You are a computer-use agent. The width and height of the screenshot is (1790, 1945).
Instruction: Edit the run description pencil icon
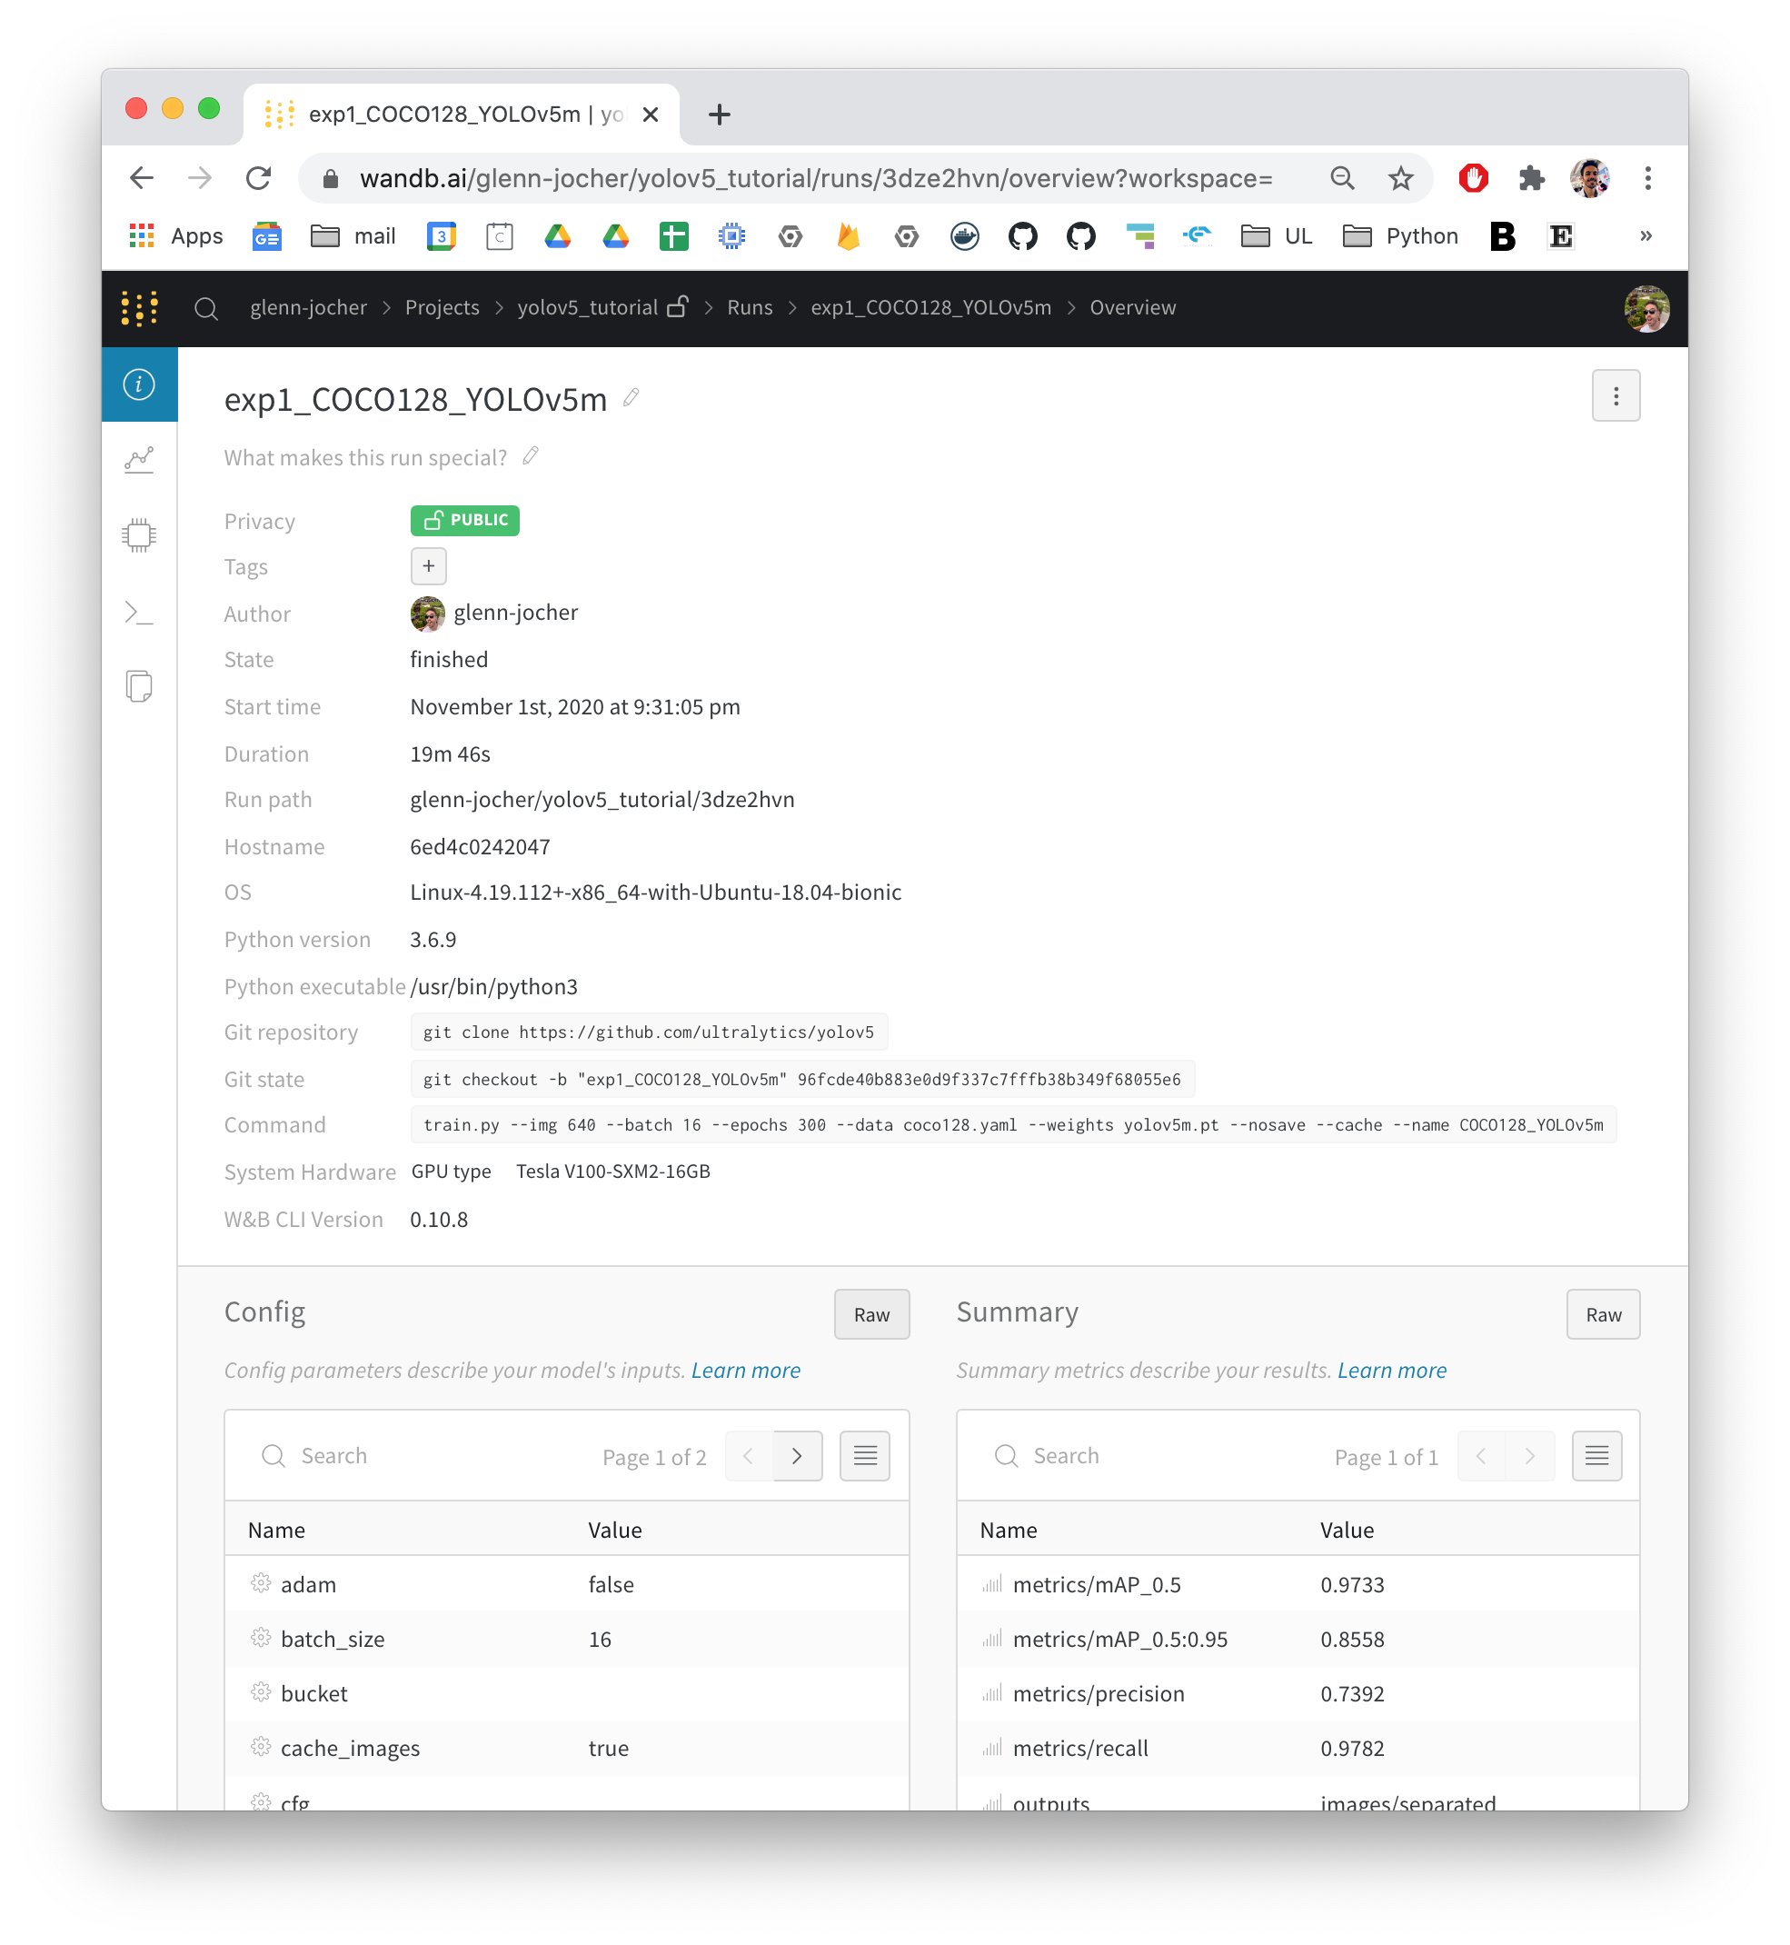pyautogui.click(x=531, y=456)
